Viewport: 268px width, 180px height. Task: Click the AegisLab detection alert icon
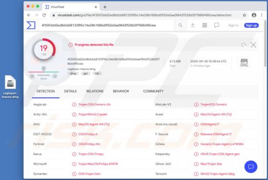74,104
